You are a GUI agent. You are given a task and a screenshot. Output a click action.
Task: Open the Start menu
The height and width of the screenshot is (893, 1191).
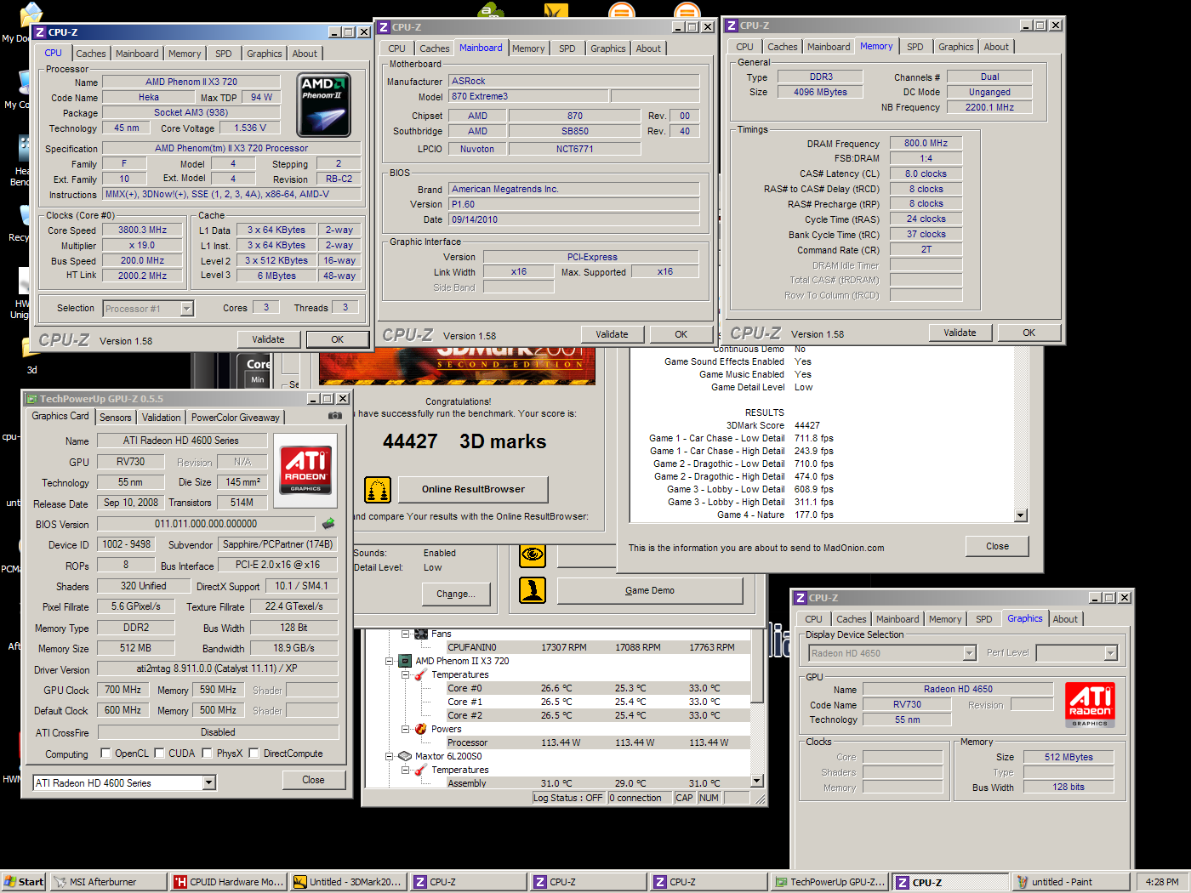[24, 882]
